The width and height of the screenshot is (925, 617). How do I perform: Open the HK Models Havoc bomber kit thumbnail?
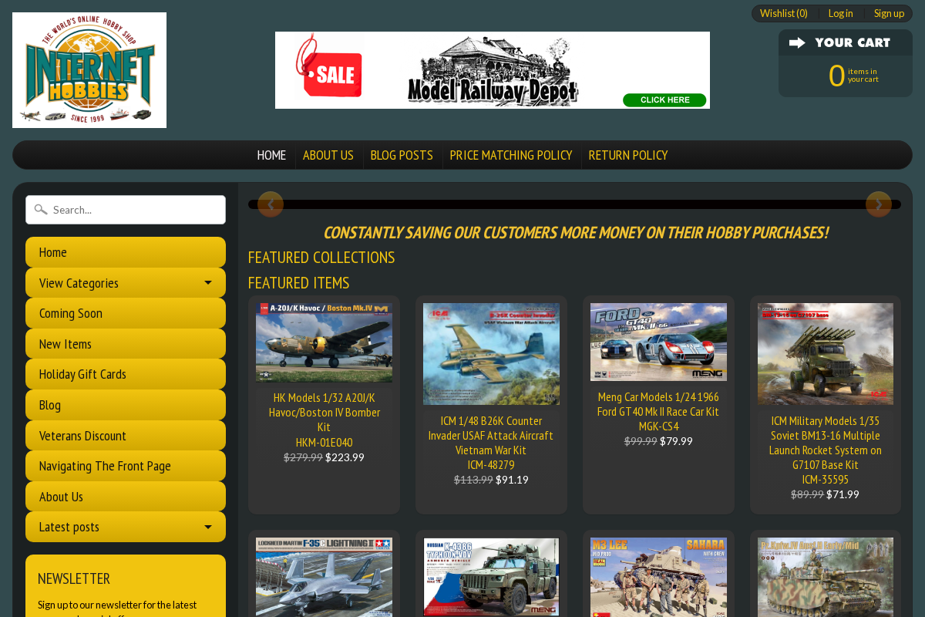coord(324,341)
